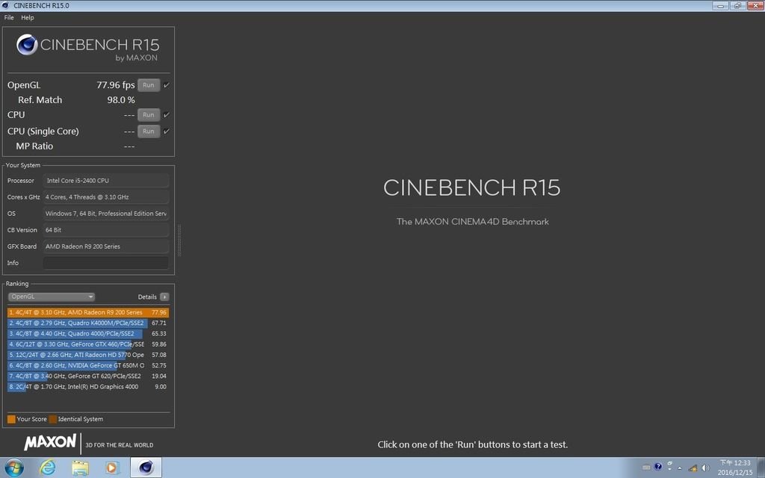This screenshot has height=478, width=765.
Task: Toggle the OpenGL test checkmark
Action: click(x=167, y=85)
